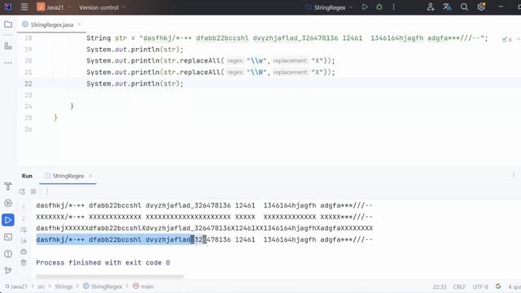Click console line 'dasfhkjXXXXXXdfabb22bccshl...'
Viewport: 521px width, 293px height.
tap(204, 228)
